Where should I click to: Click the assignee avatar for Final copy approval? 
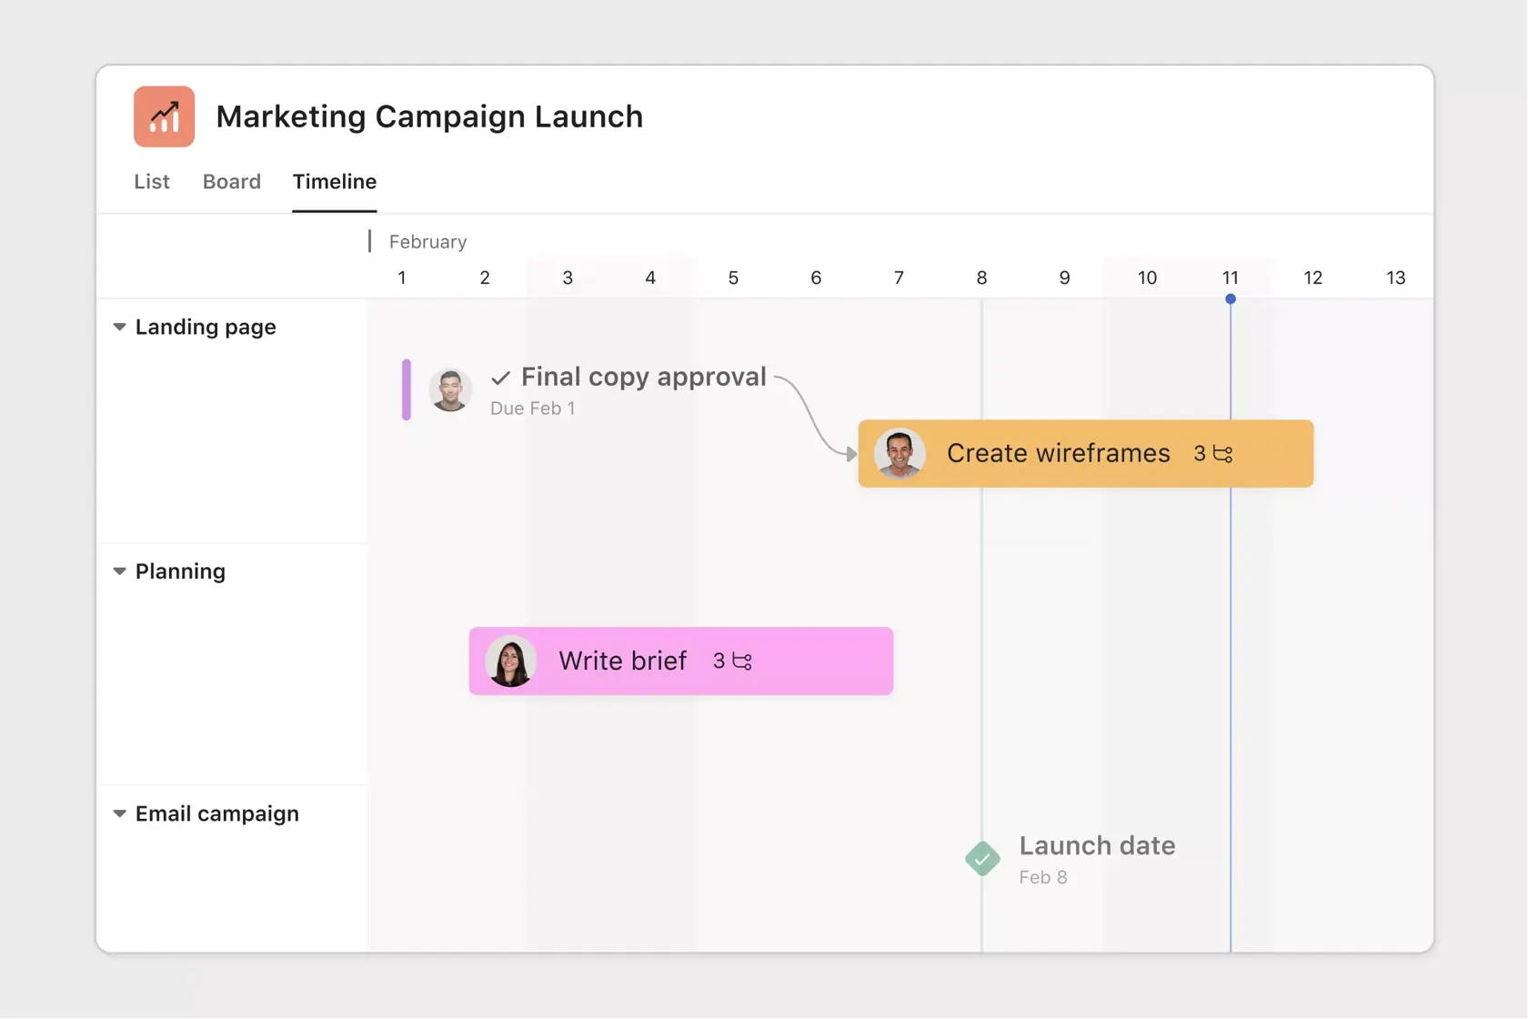[x=450, y=390]
